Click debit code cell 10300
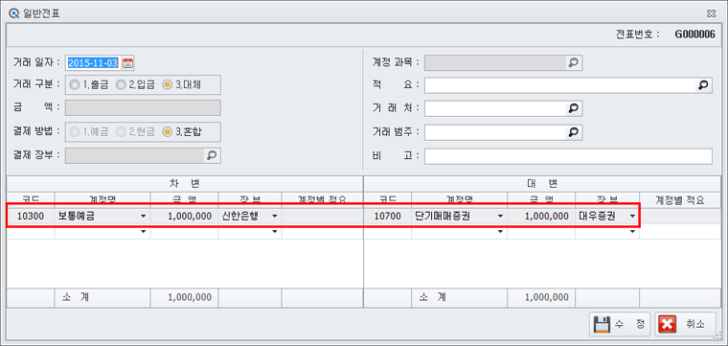The width and height of the screenshot is (728, 346). pyautogui.click(x=31, y=216)
